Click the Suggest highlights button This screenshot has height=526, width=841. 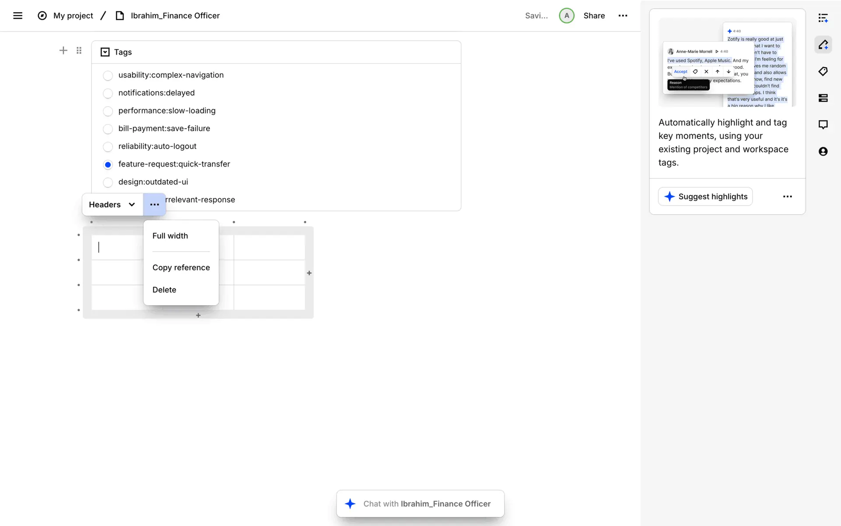pyautogui.click(x=705, y=197)
